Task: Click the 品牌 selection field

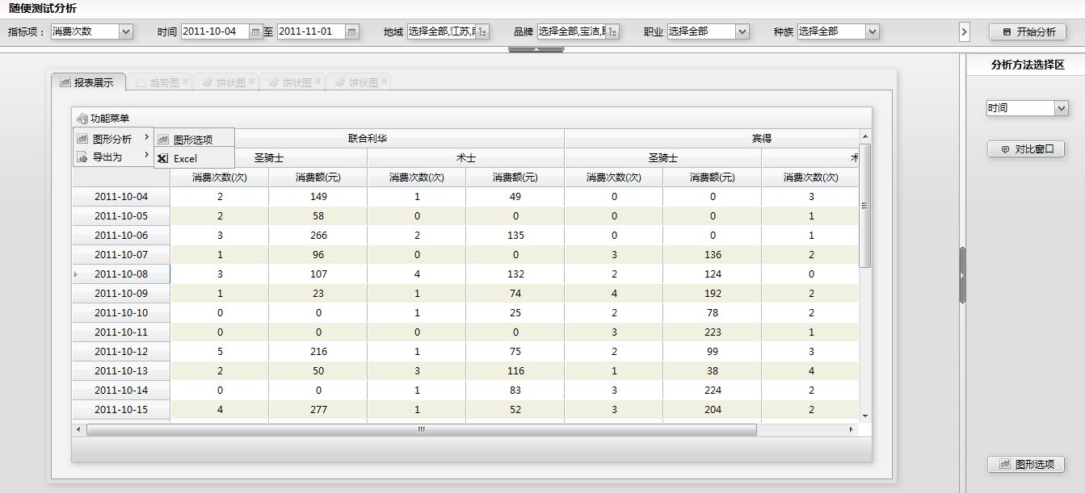Action: pyautogui.click(x=572, y=31)
